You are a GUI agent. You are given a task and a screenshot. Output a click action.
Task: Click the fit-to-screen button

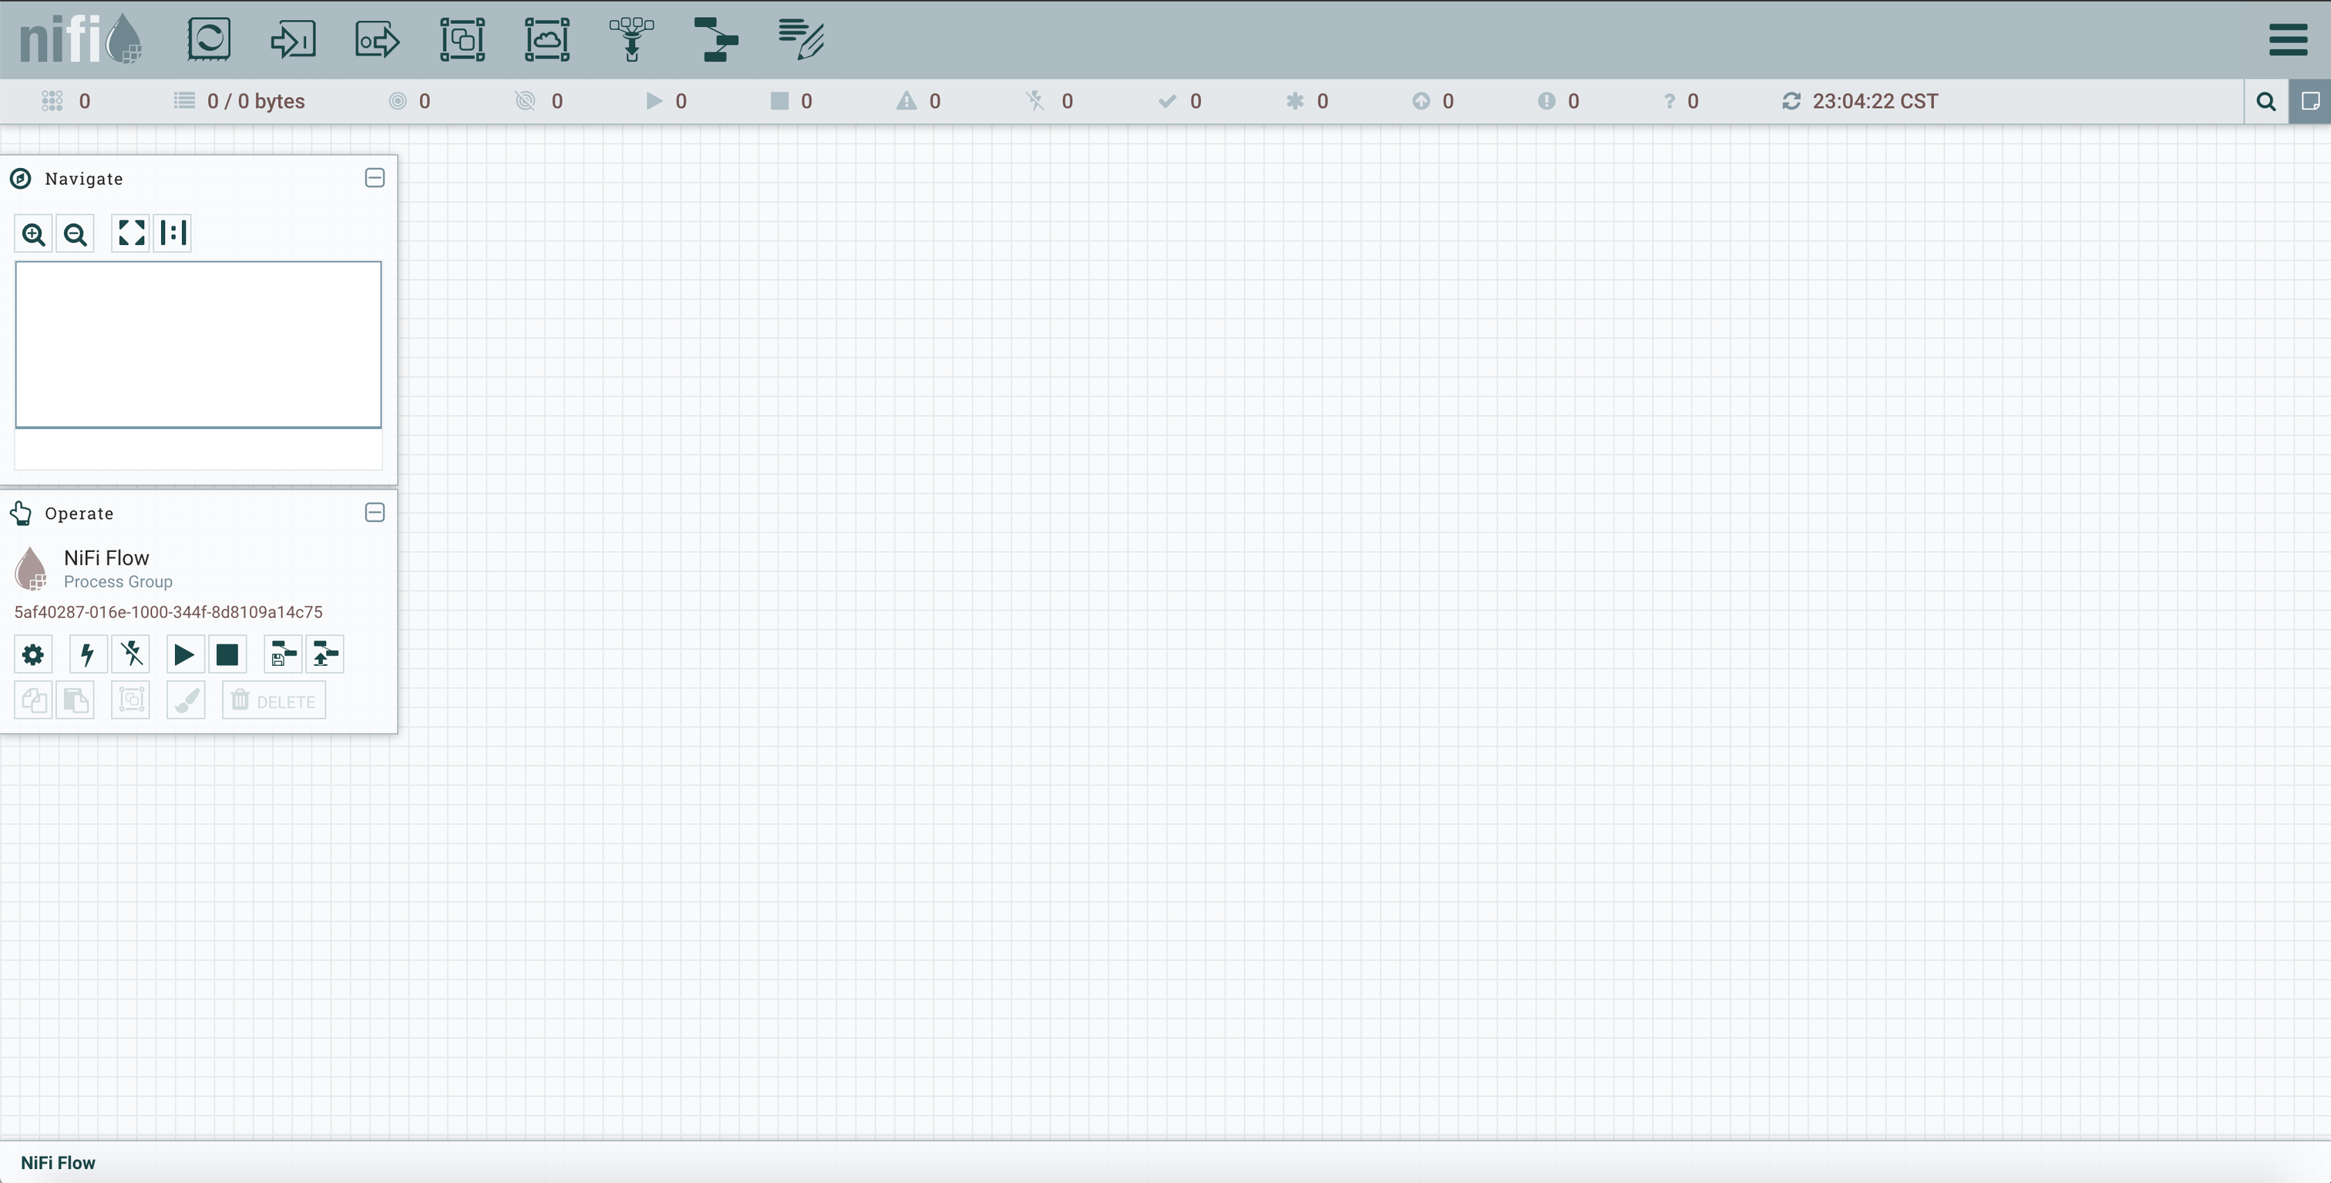(x=131, y=234)
